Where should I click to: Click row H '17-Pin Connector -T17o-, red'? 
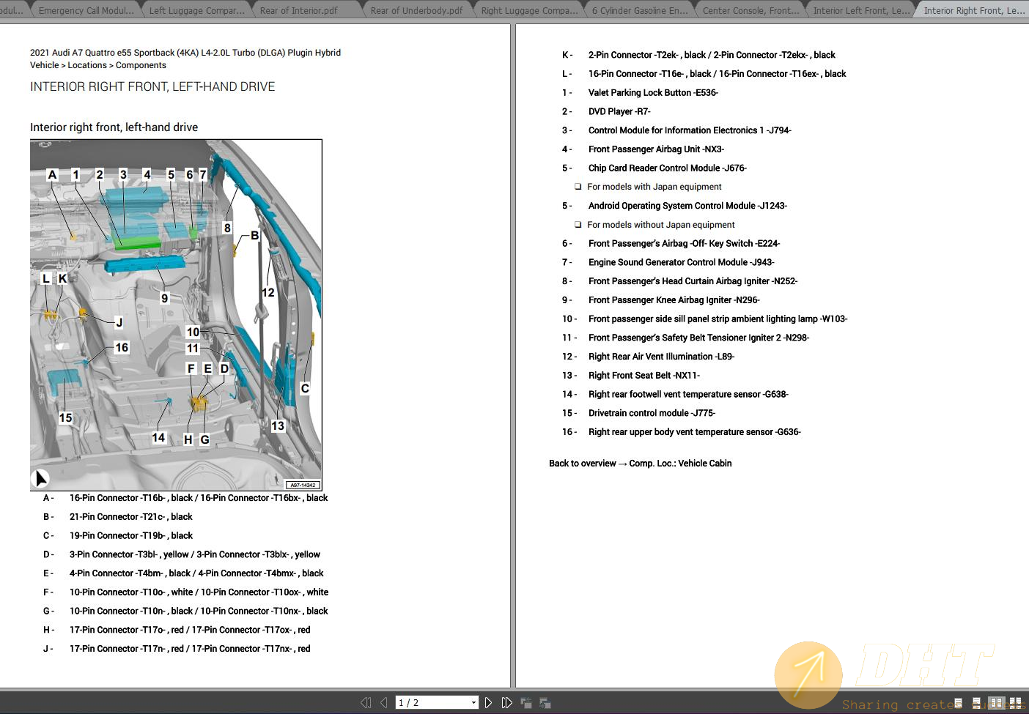pyautogui.click(x=177, y=631)
